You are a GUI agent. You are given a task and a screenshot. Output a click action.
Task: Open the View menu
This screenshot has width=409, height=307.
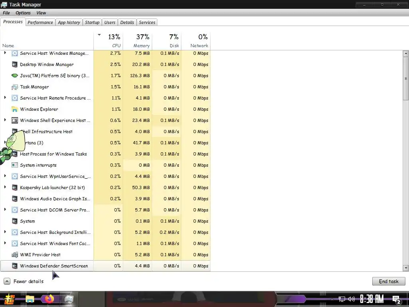pos(41,13)
